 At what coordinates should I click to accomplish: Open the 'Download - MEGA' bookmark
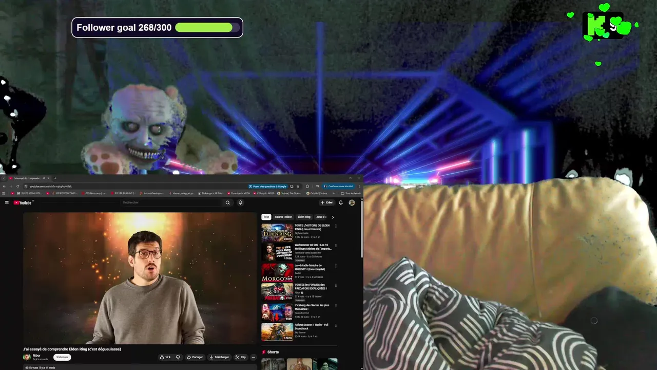click(239, 193)
